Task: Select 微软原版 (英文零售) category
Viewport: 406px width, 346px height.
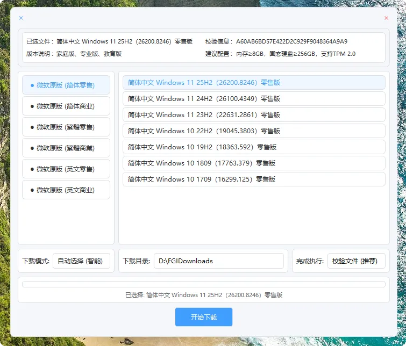Action: tap(66, 169)
